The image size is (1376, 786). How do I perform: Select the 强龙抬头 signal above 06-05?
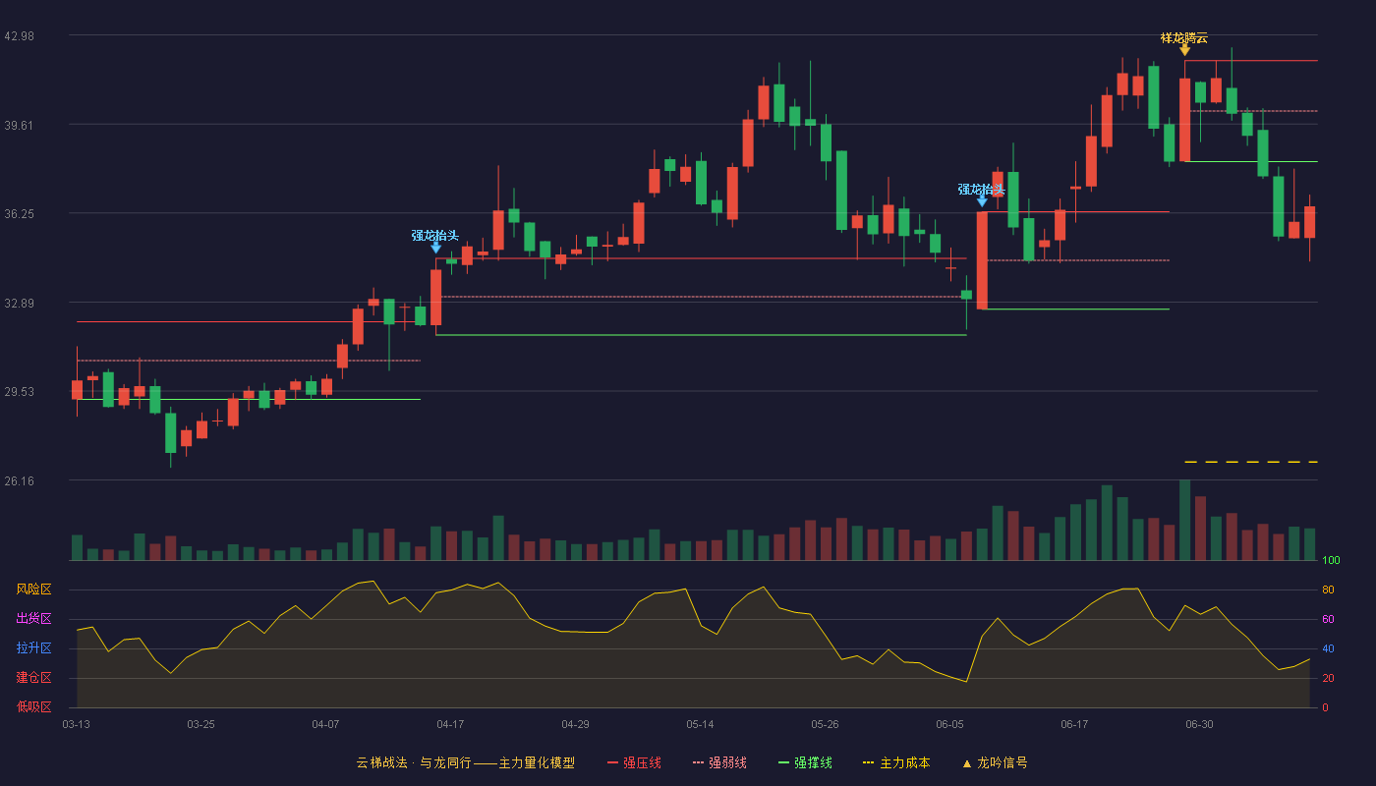(982, 190)
